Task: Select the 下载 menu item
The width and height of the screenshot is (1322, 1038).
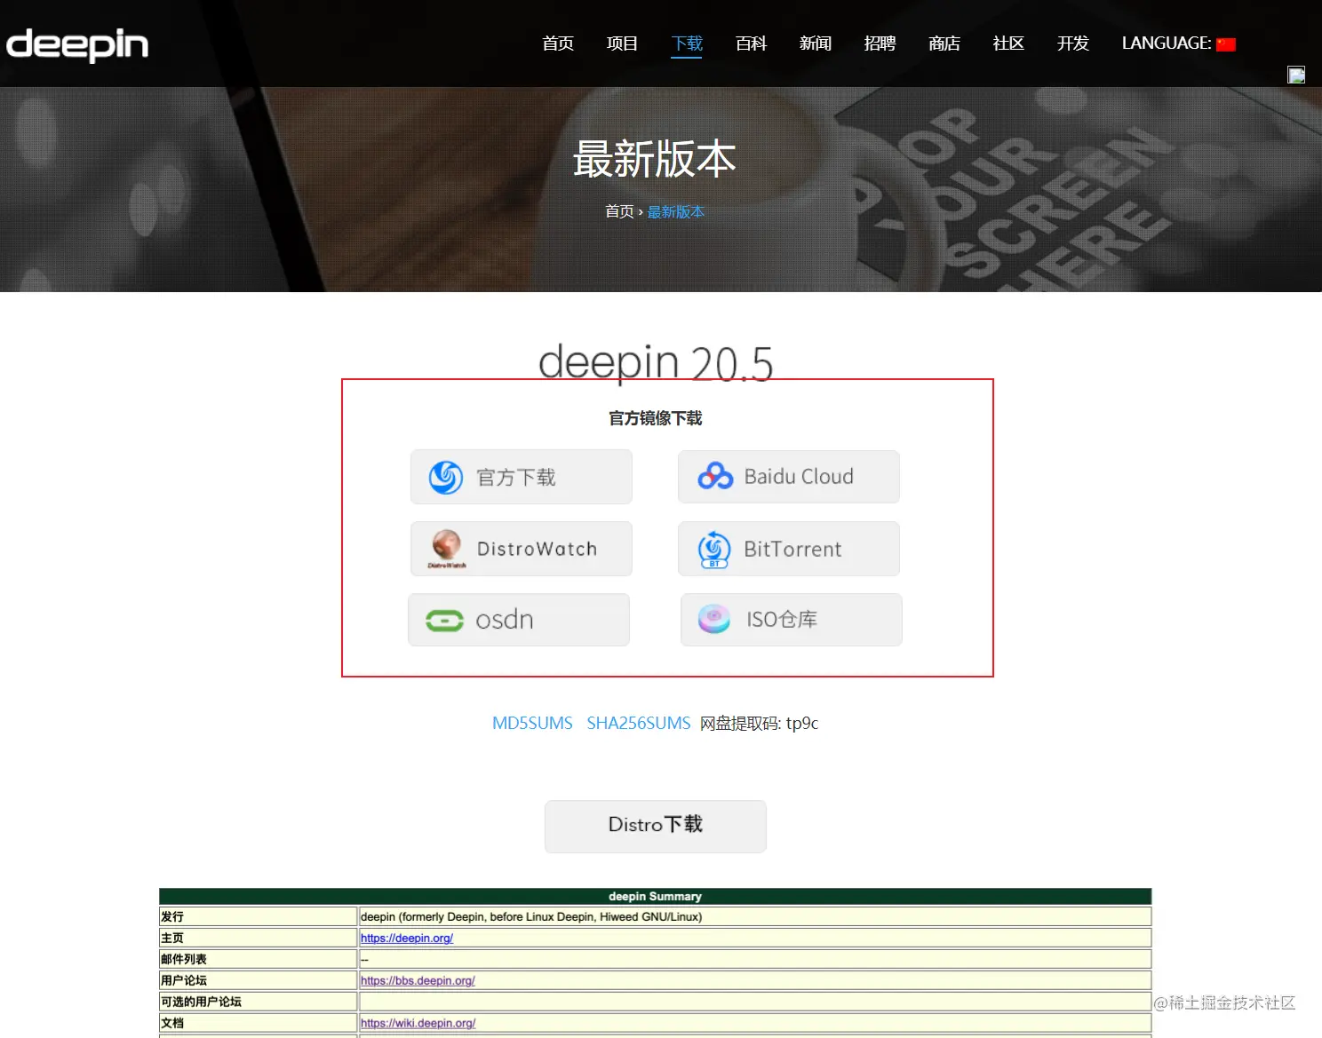Action: [687, 44]
